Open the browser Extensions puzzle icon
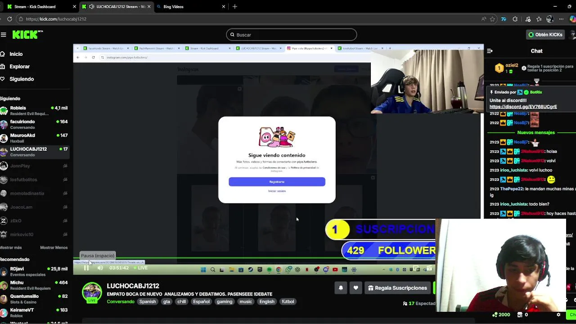This screenshot has height=324, width=576. (x=515, y=19)
